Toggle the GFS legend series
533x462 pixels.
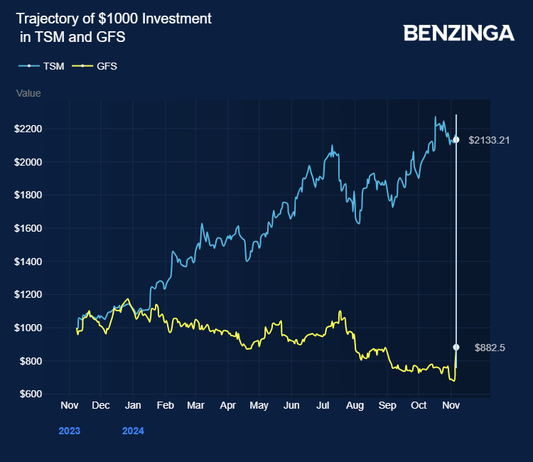(x=107, y=66)
